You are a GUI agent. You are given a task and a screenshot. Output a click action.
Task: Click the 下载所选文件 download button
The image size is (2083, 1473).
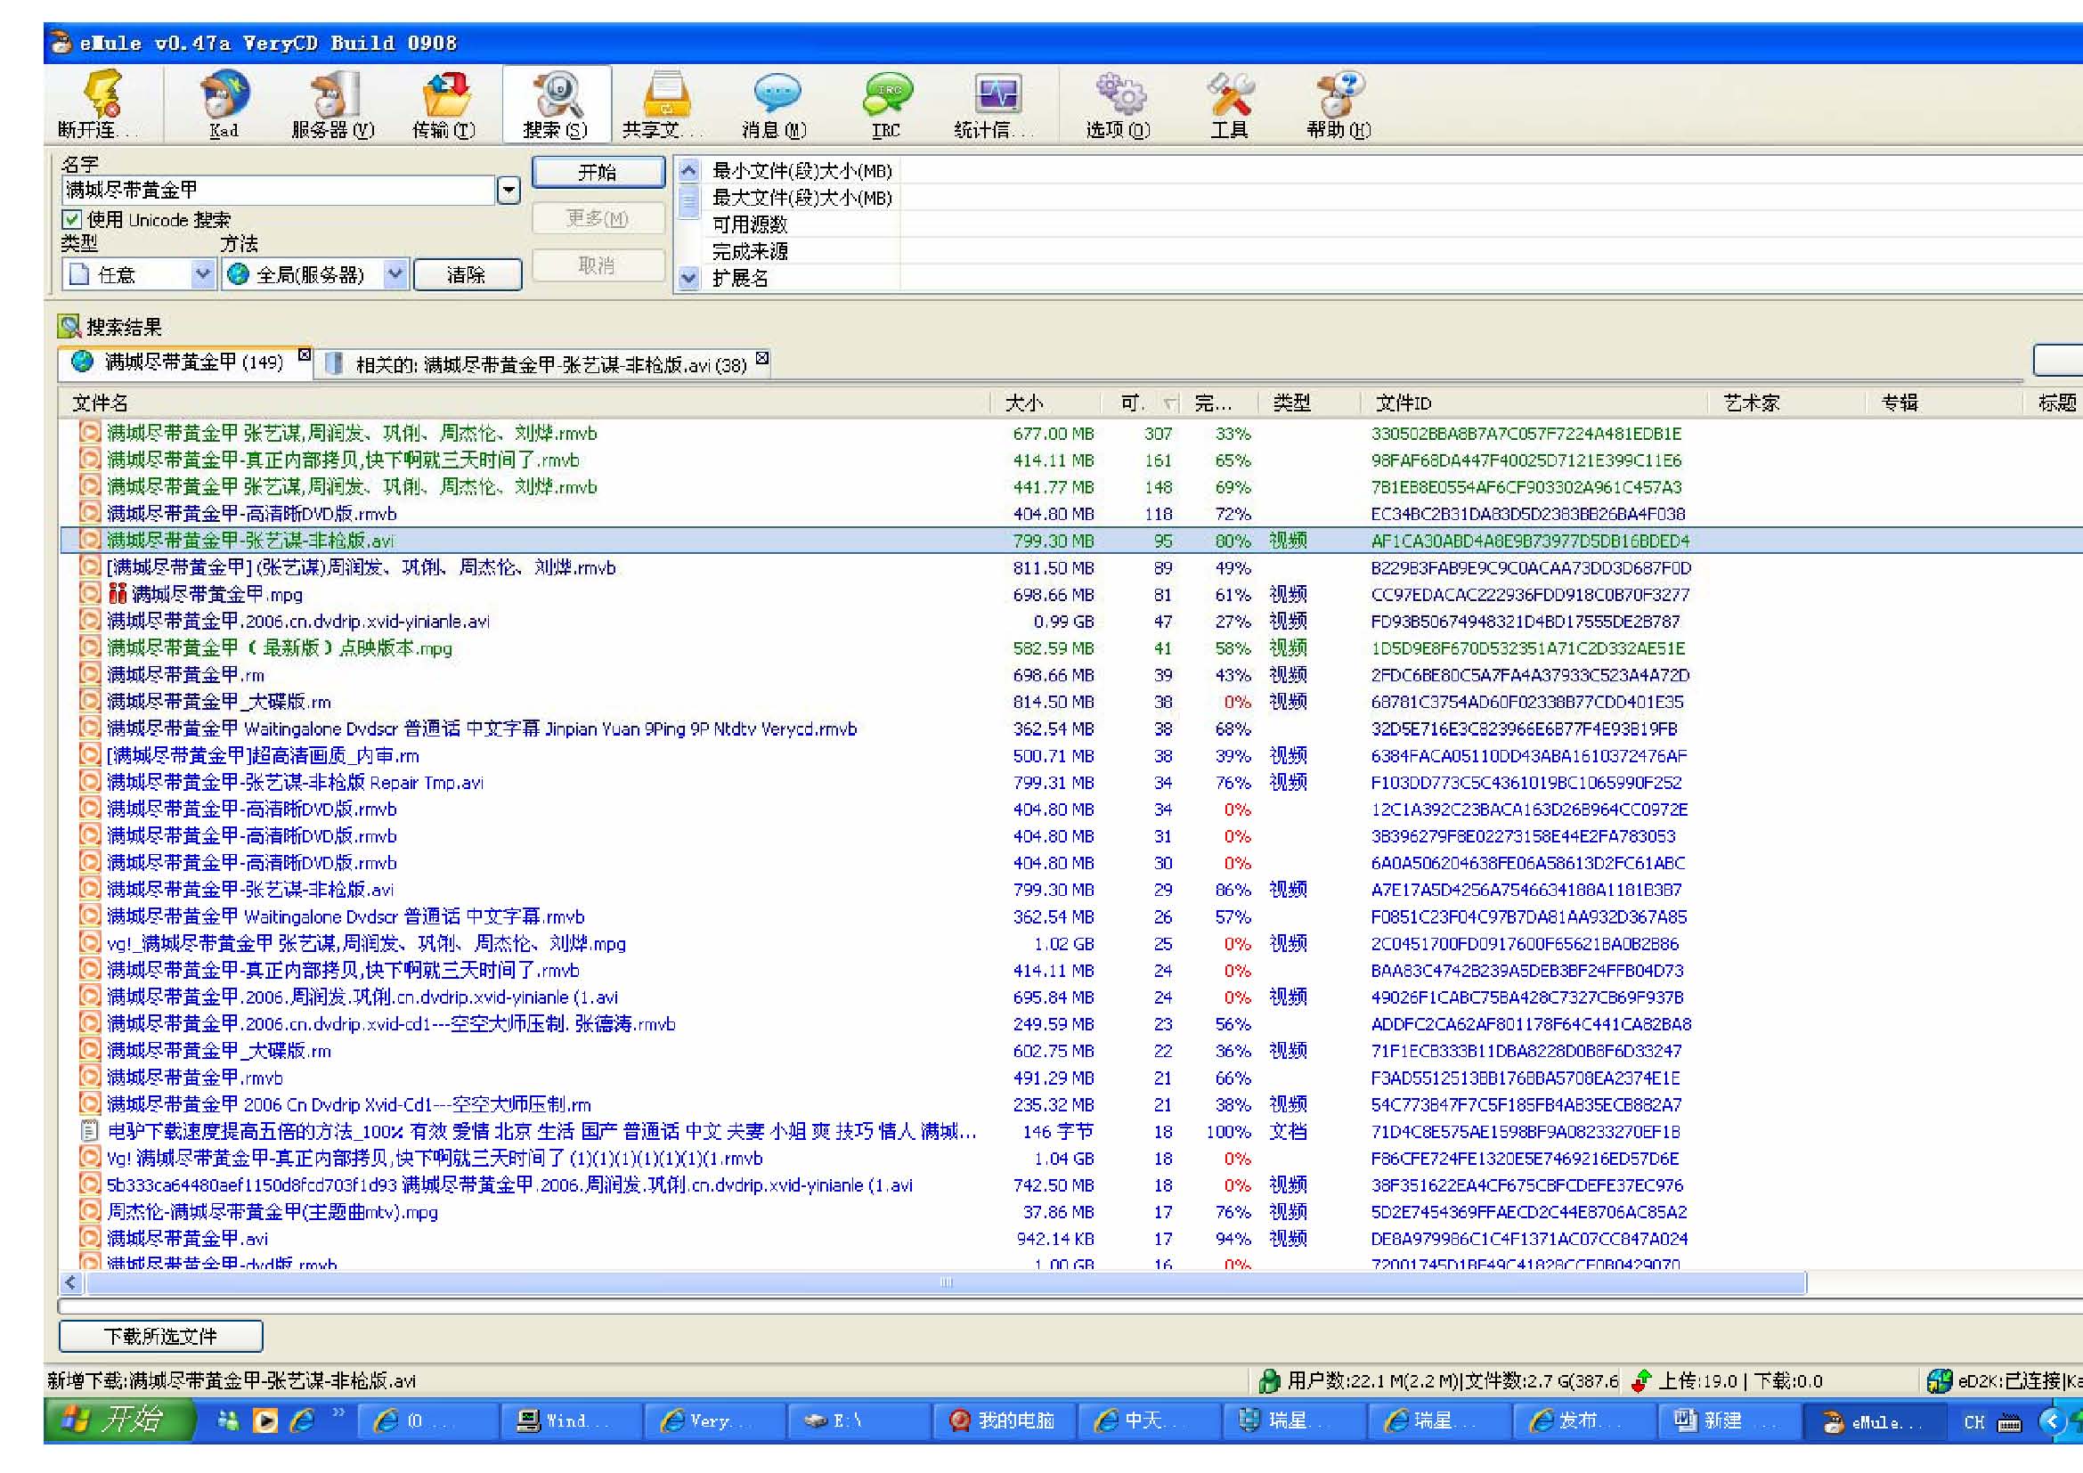pyautogui.click(x=160, y=1336)
